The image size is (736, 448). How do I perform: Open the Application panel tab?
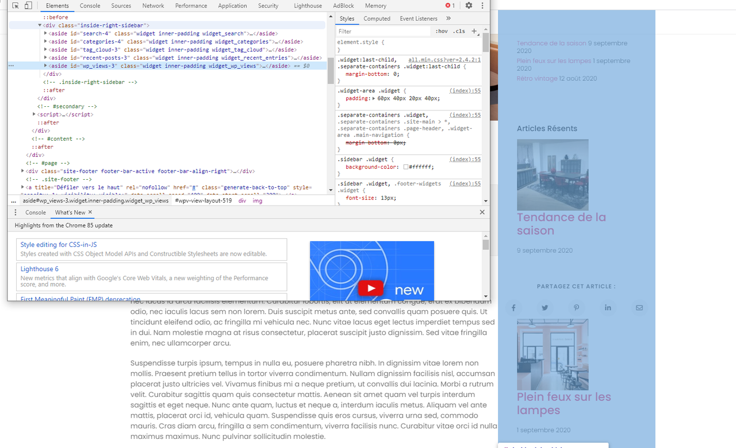pos(233,6)
